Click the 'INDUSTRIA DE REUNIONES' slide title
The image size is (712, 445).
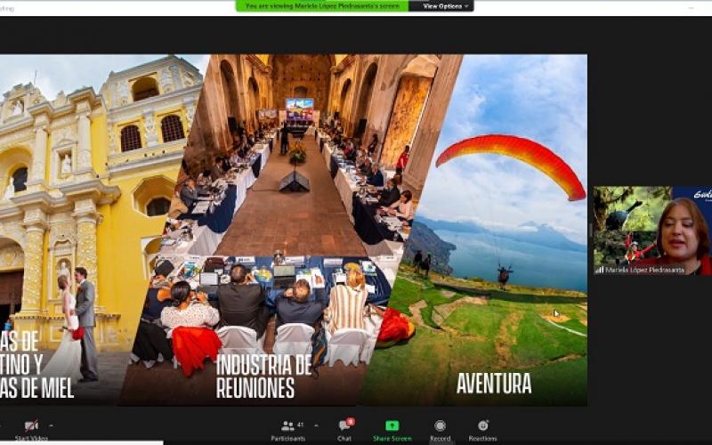click(x=263, y=376)
